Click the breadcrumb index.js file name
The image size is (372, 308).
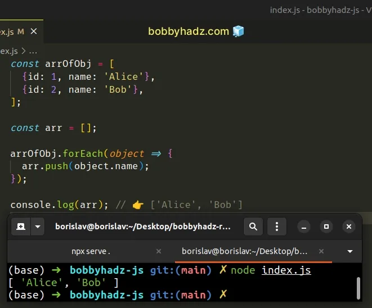click(9, 51)
